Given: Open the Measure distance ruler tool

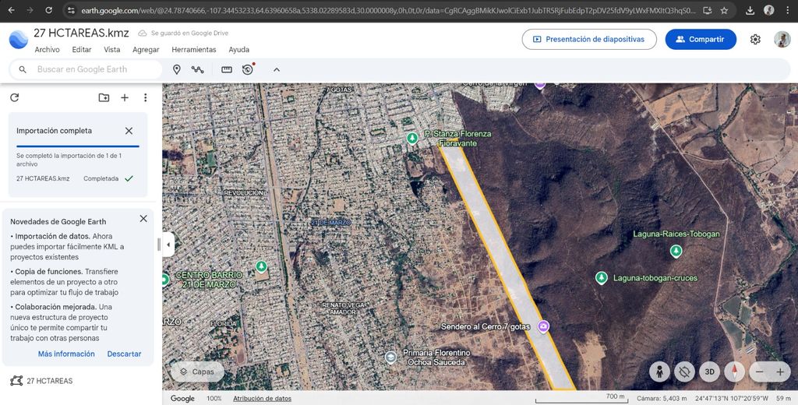Looking at the screenshot, I should (x=227, y=69).
